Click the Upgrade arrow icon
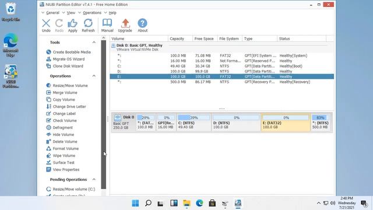The width and height of the screenshot is (373, 210). [x=125, y=26]
